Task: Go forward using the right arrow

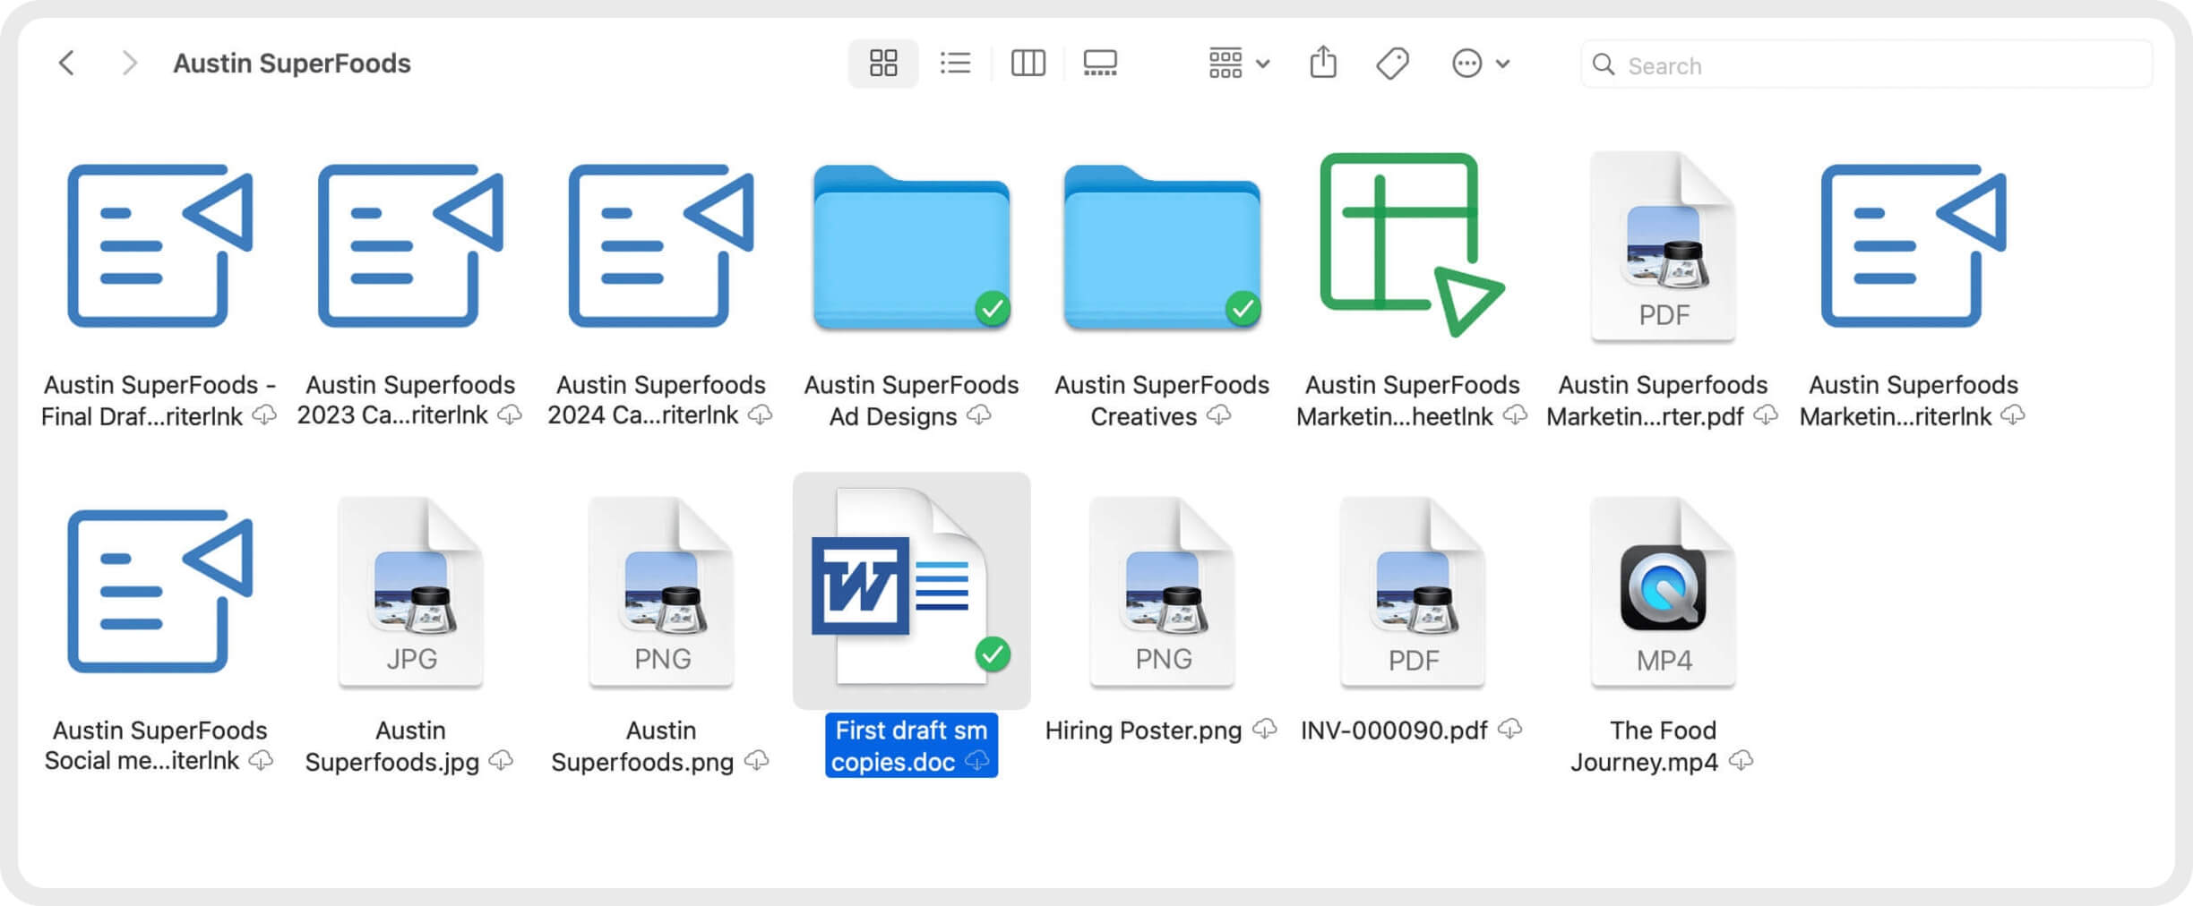Action: point(129,64)
